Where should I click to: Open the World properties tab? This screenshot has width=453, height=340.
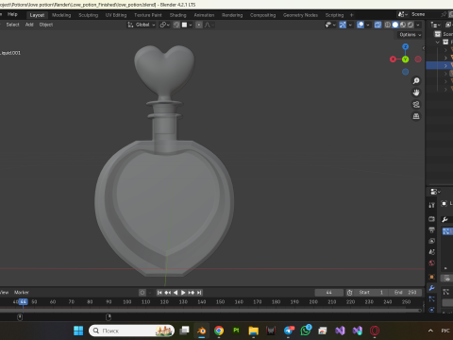(431, 263)
